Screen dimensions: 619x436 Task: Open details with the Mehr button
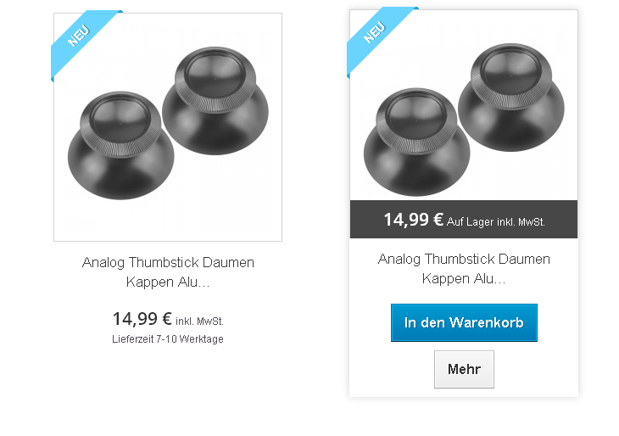[x=464, y=369]
